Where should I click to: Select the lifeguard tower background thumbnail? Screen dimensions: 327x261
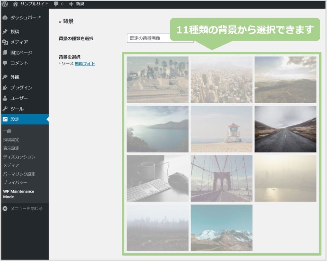coord(221,128)
